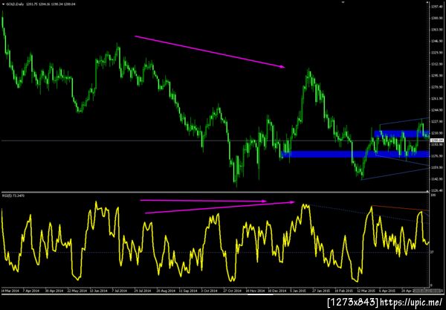Click the 10 Dec 2014 date label
Image resolution: width=446 pixels, height=310 pixels.
(x=277, y=291)
